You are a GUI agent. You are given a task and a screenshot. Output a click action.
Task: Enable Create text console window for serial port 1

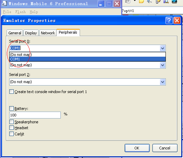click(x=11, y=92)
